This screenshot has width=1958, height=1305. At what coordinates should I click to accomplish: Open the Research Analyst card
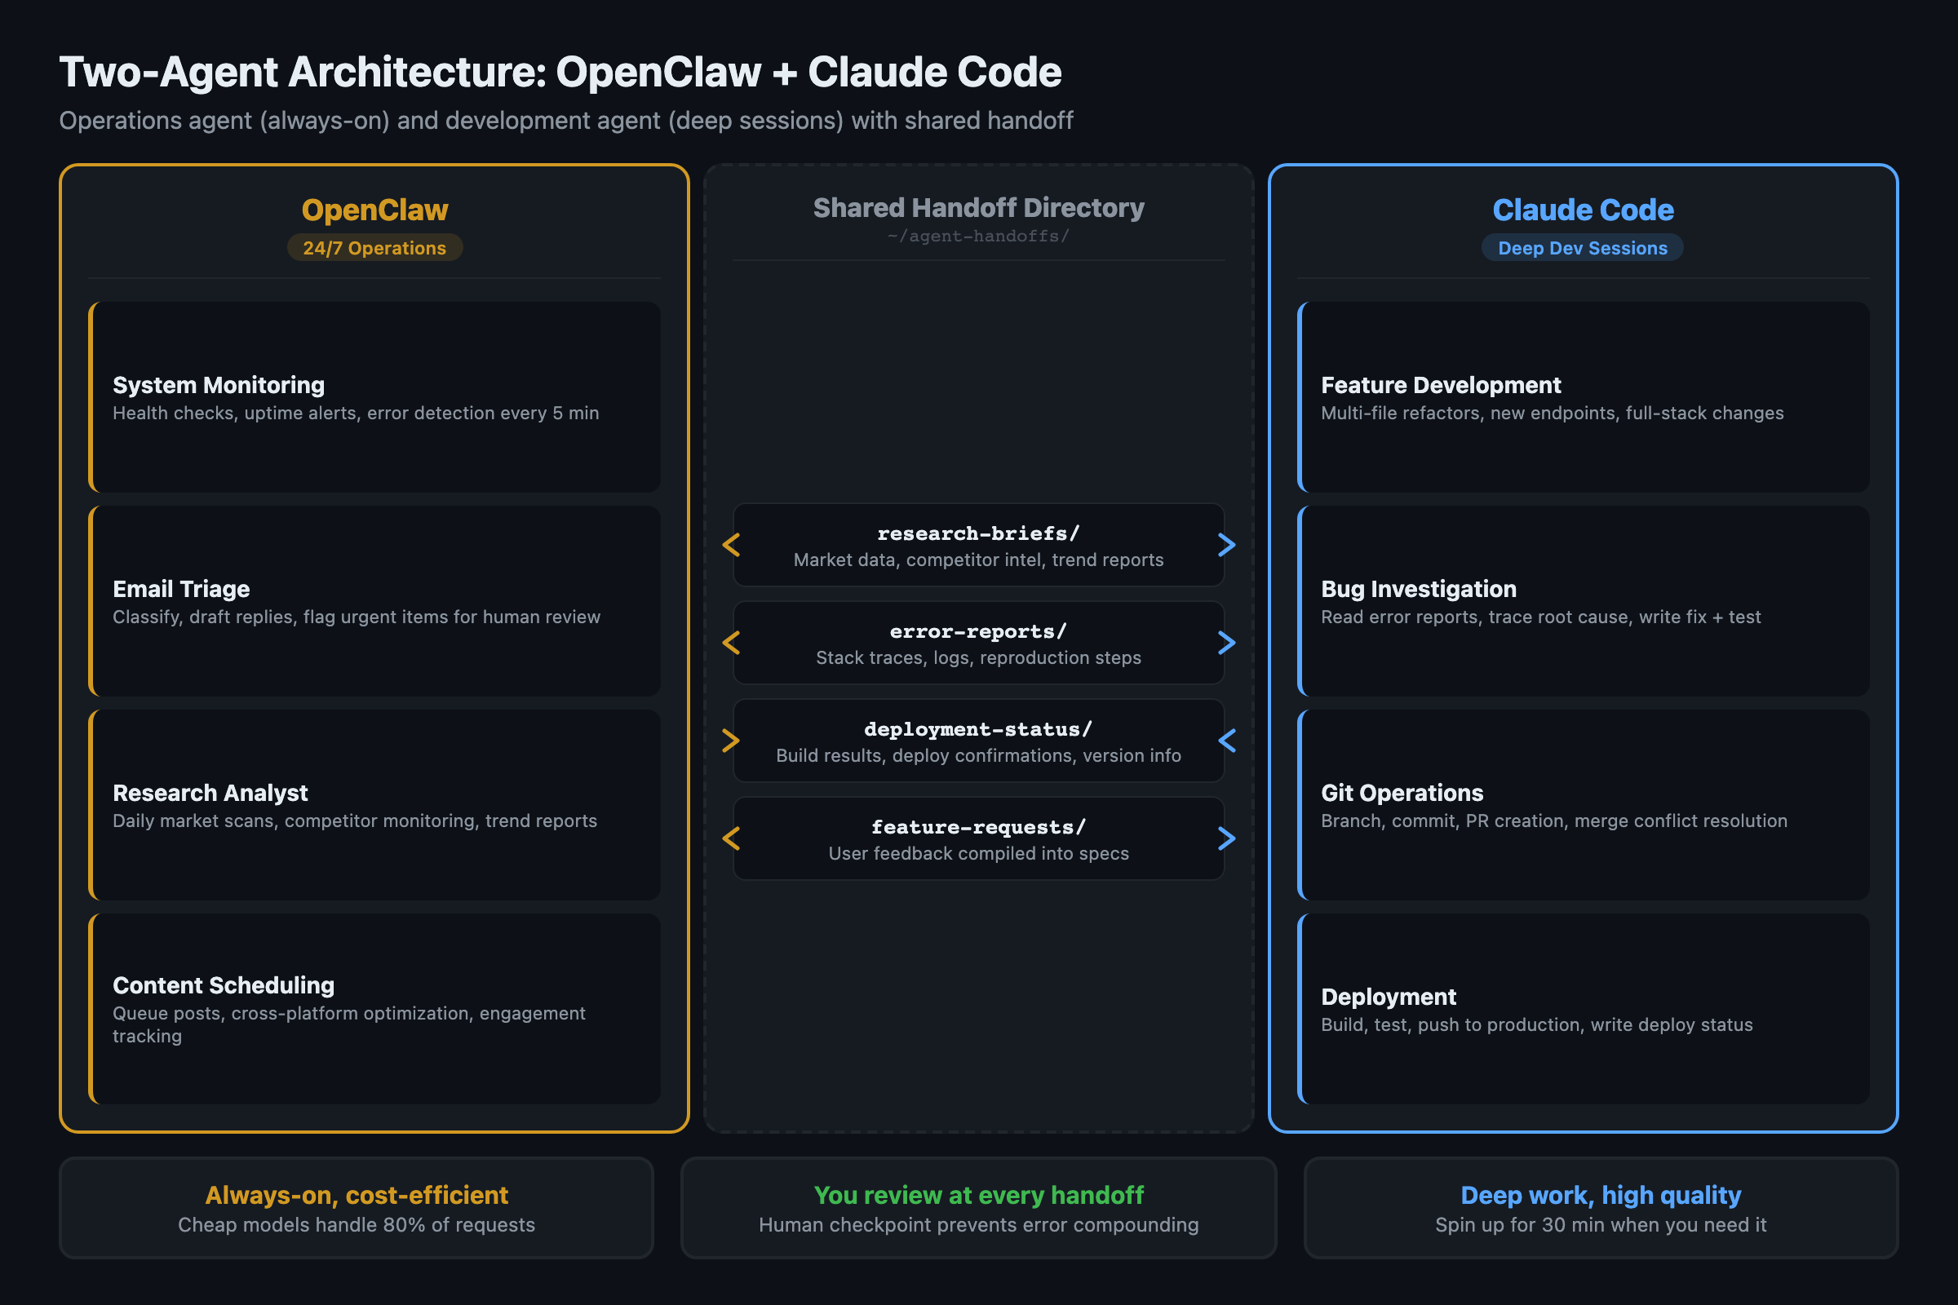coord(374,805)
